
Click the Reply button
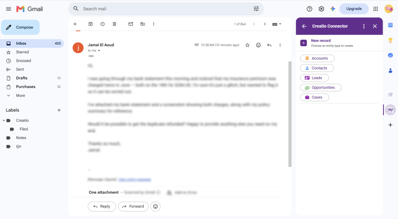102,206
